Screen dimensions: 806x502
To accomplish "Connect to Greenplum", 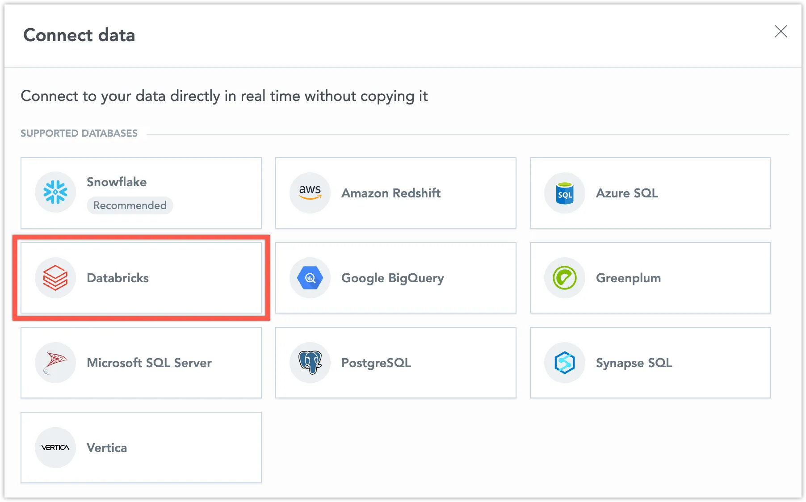I will (x=650, y=278).
